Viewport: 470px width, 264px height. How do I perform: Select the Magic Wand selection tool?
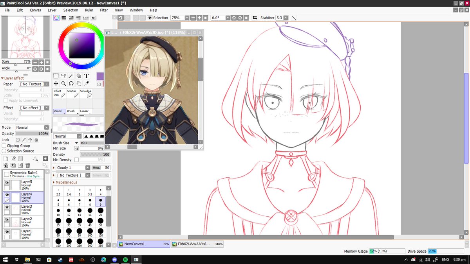pyautogui.click(x=72, y=75)
